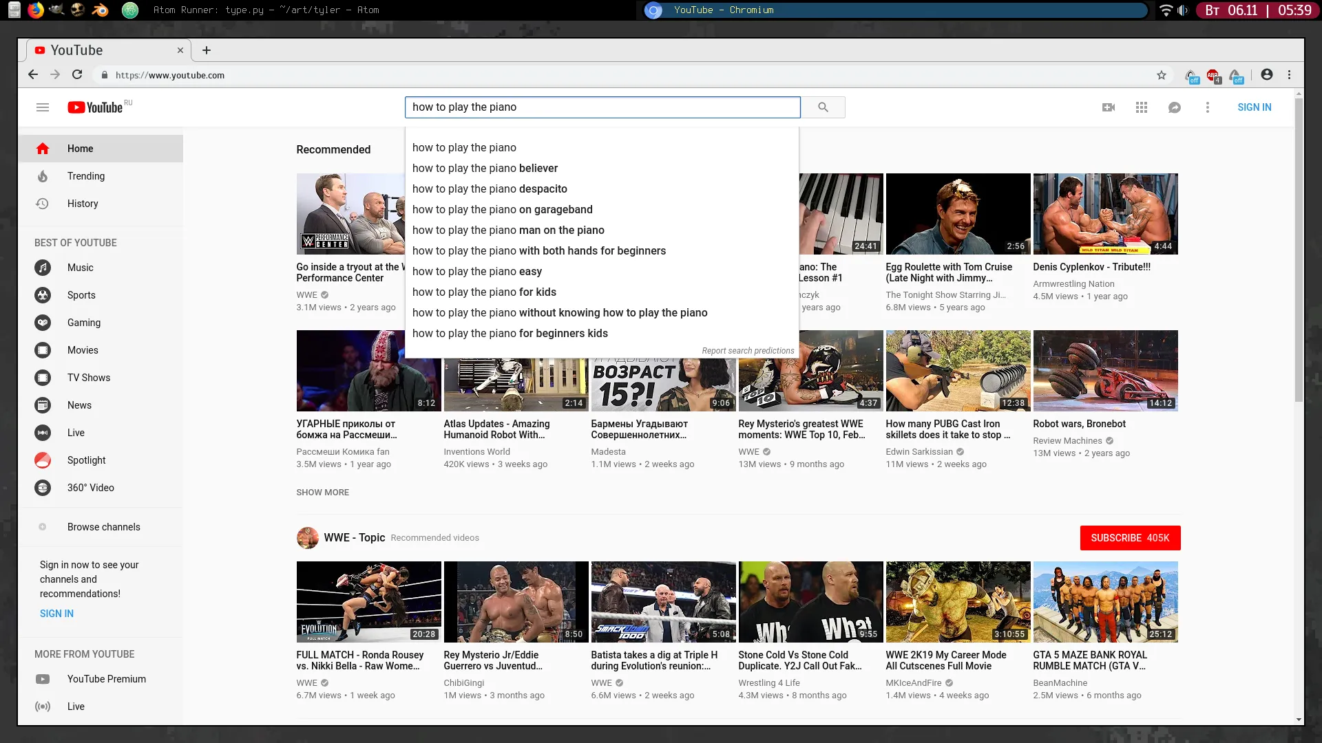Click the YouTube logo
The image size is (1322, 743).
point(95,107)
